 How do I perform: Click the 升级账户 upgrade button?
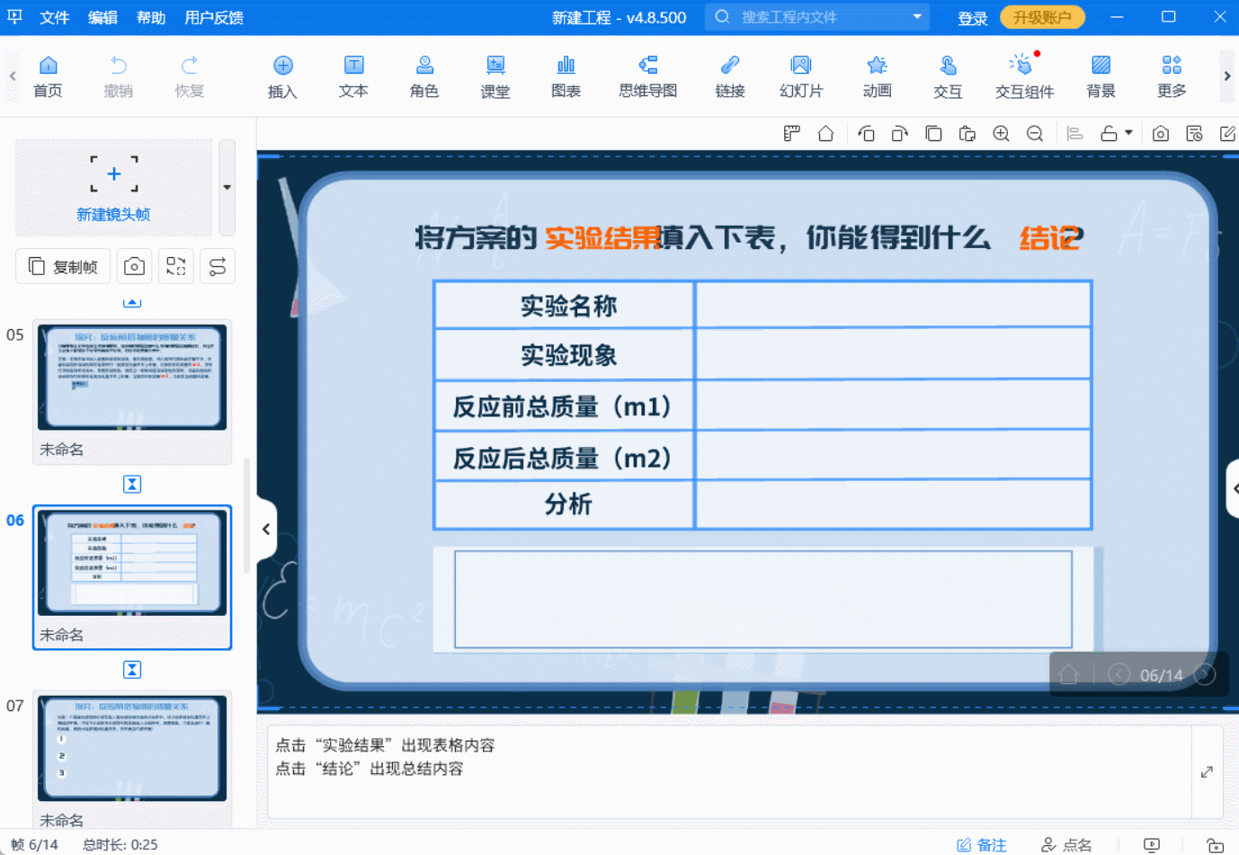(1042, 17)
